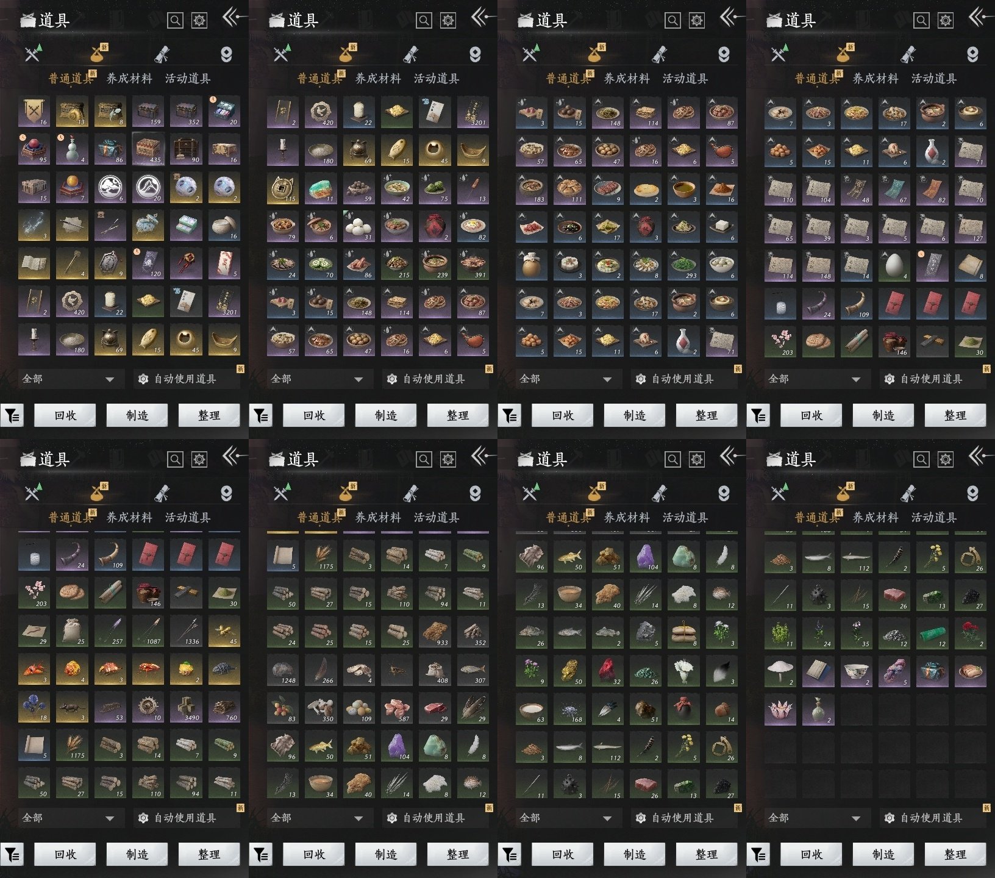Choose the white mushroom item with count 2
The height and width of the screenshot is (878, 995).
coord(780,671)
